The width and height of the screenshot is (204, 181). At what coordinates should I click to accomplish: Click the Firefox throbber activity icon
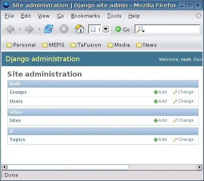click(199, 16)
